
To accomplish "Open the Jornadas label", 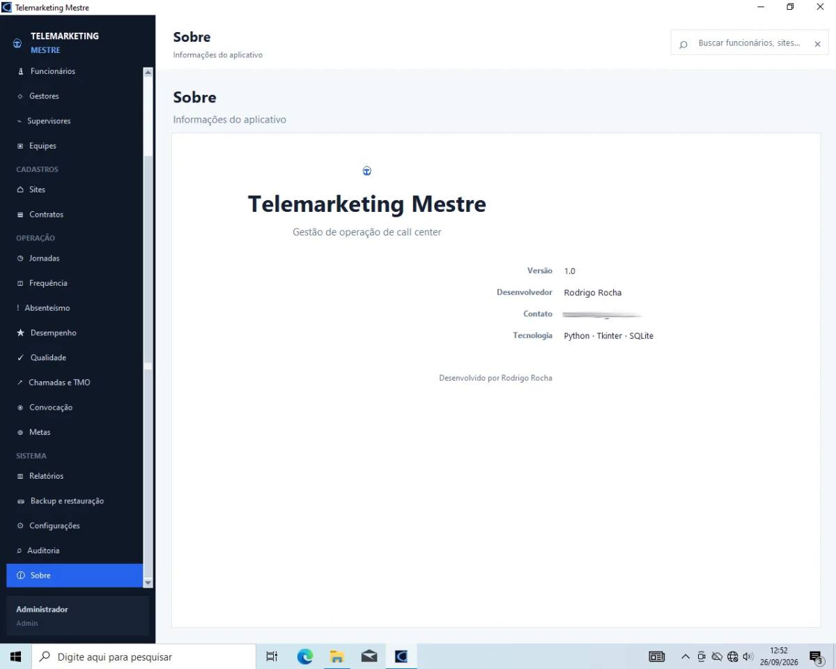I will (45, 259).
